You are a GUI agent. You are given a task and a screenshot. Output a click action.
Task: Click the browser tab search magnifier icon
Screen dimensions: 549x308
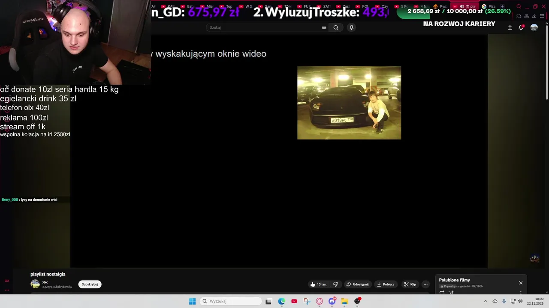coord(519,6)
